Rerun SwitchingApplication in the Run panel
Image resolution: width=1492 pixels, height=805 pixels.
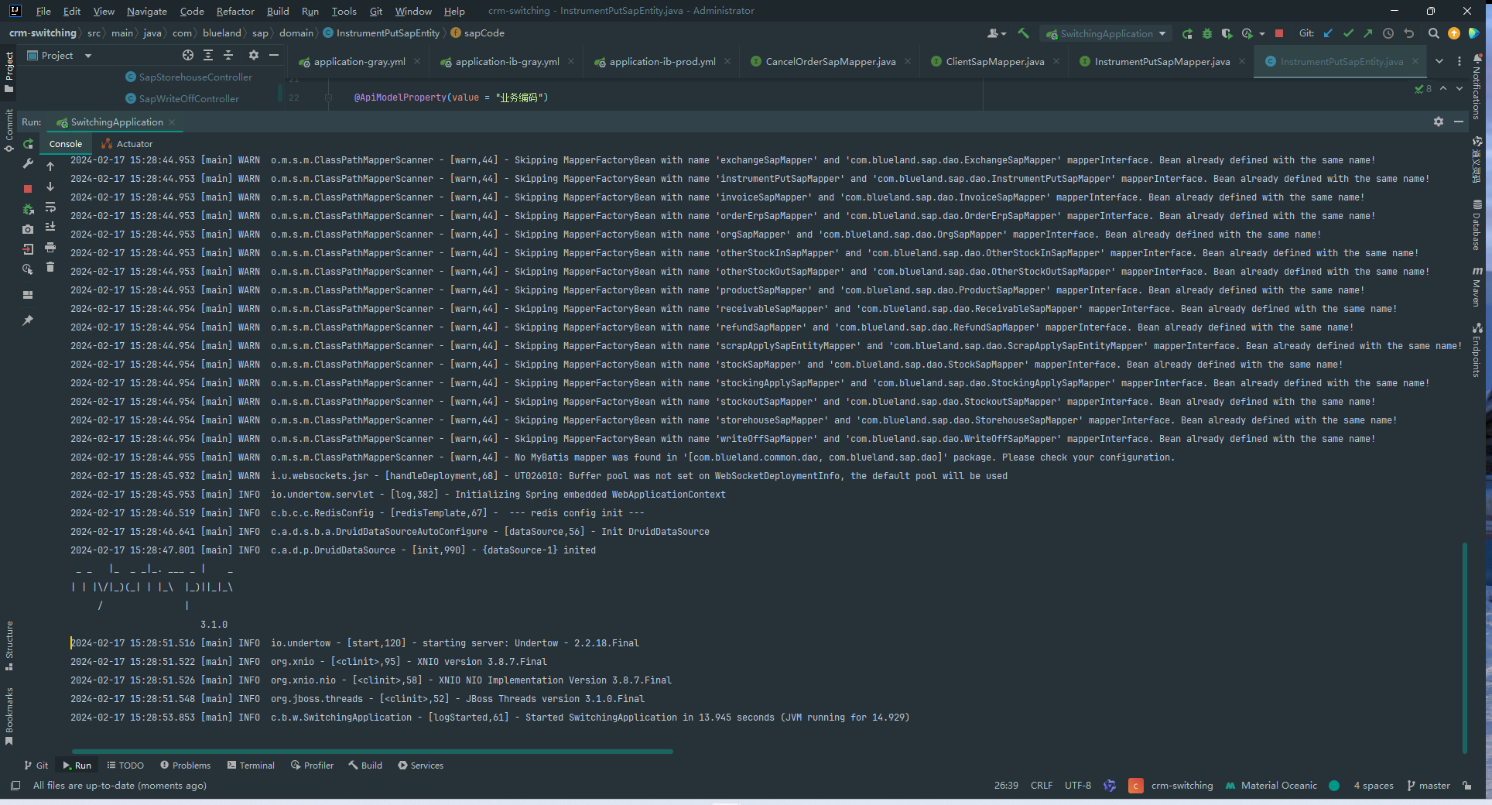28,144
